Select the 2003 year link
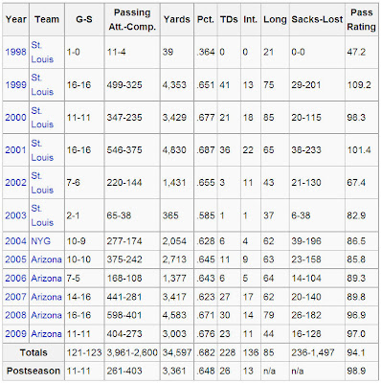 click(15, 215)
